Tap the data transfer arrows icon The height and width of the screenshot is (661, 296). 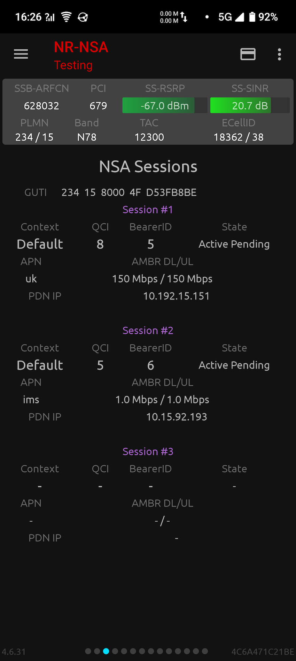pyautogui.click(x=184, y=17)
